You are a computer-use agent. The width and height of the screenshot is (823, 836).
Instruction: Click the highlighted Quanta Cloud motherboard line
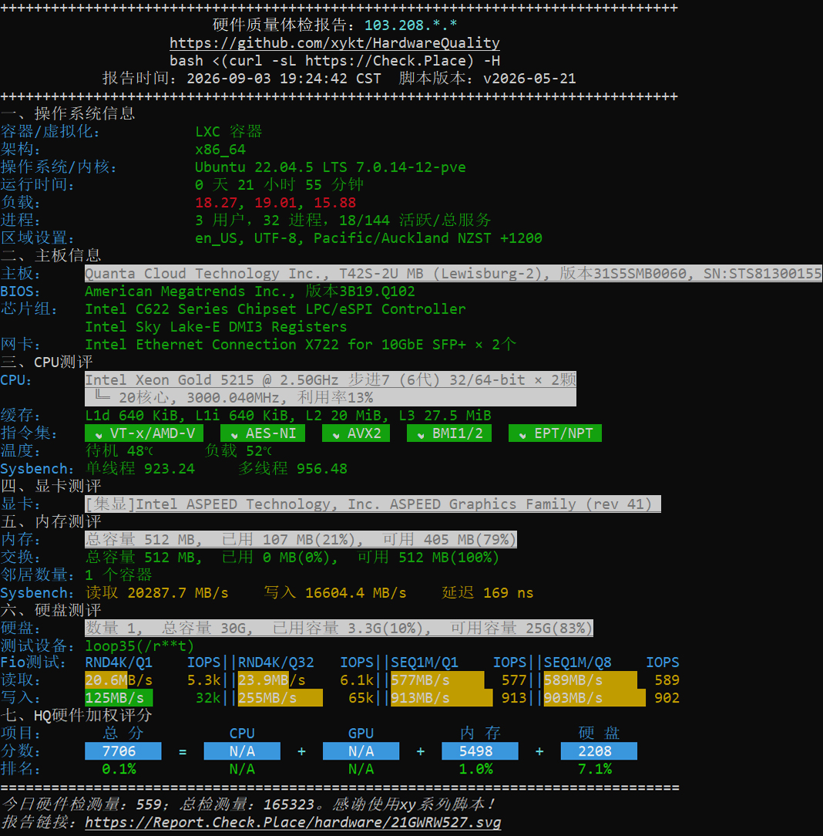pos(453,274)
